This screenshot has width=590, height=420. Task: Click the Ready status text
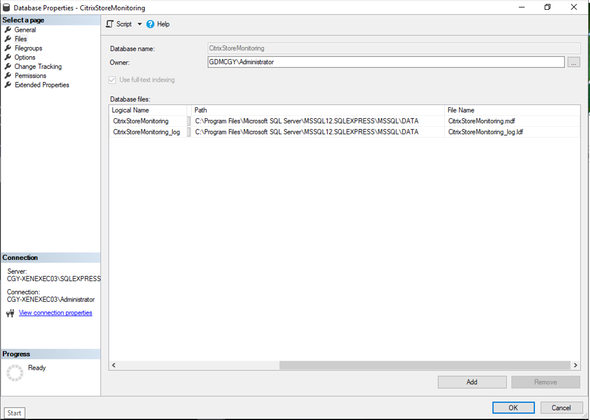tap(37, 368)
